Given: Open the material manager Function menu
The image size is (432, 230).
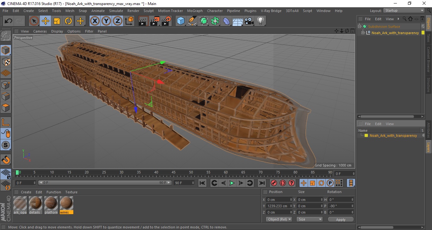Looking at the screenshot, I should (x=54, y=192).
